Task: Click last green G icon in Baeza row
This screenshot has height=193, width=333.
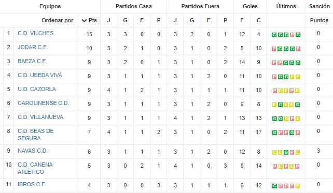Action: 298,63
